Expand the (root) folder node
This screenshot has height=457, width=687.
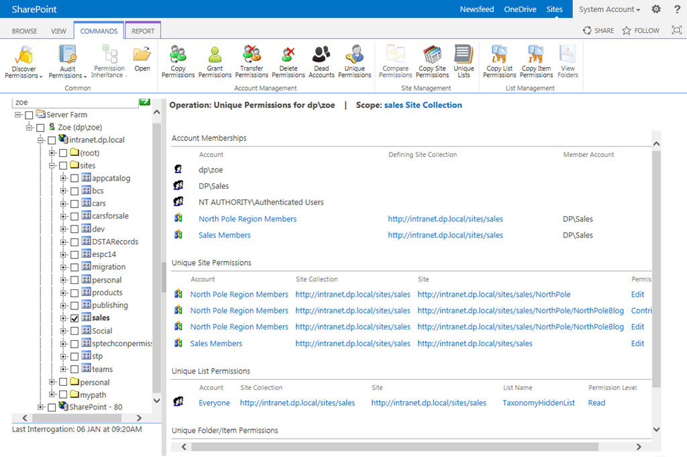tap(52, 153)
